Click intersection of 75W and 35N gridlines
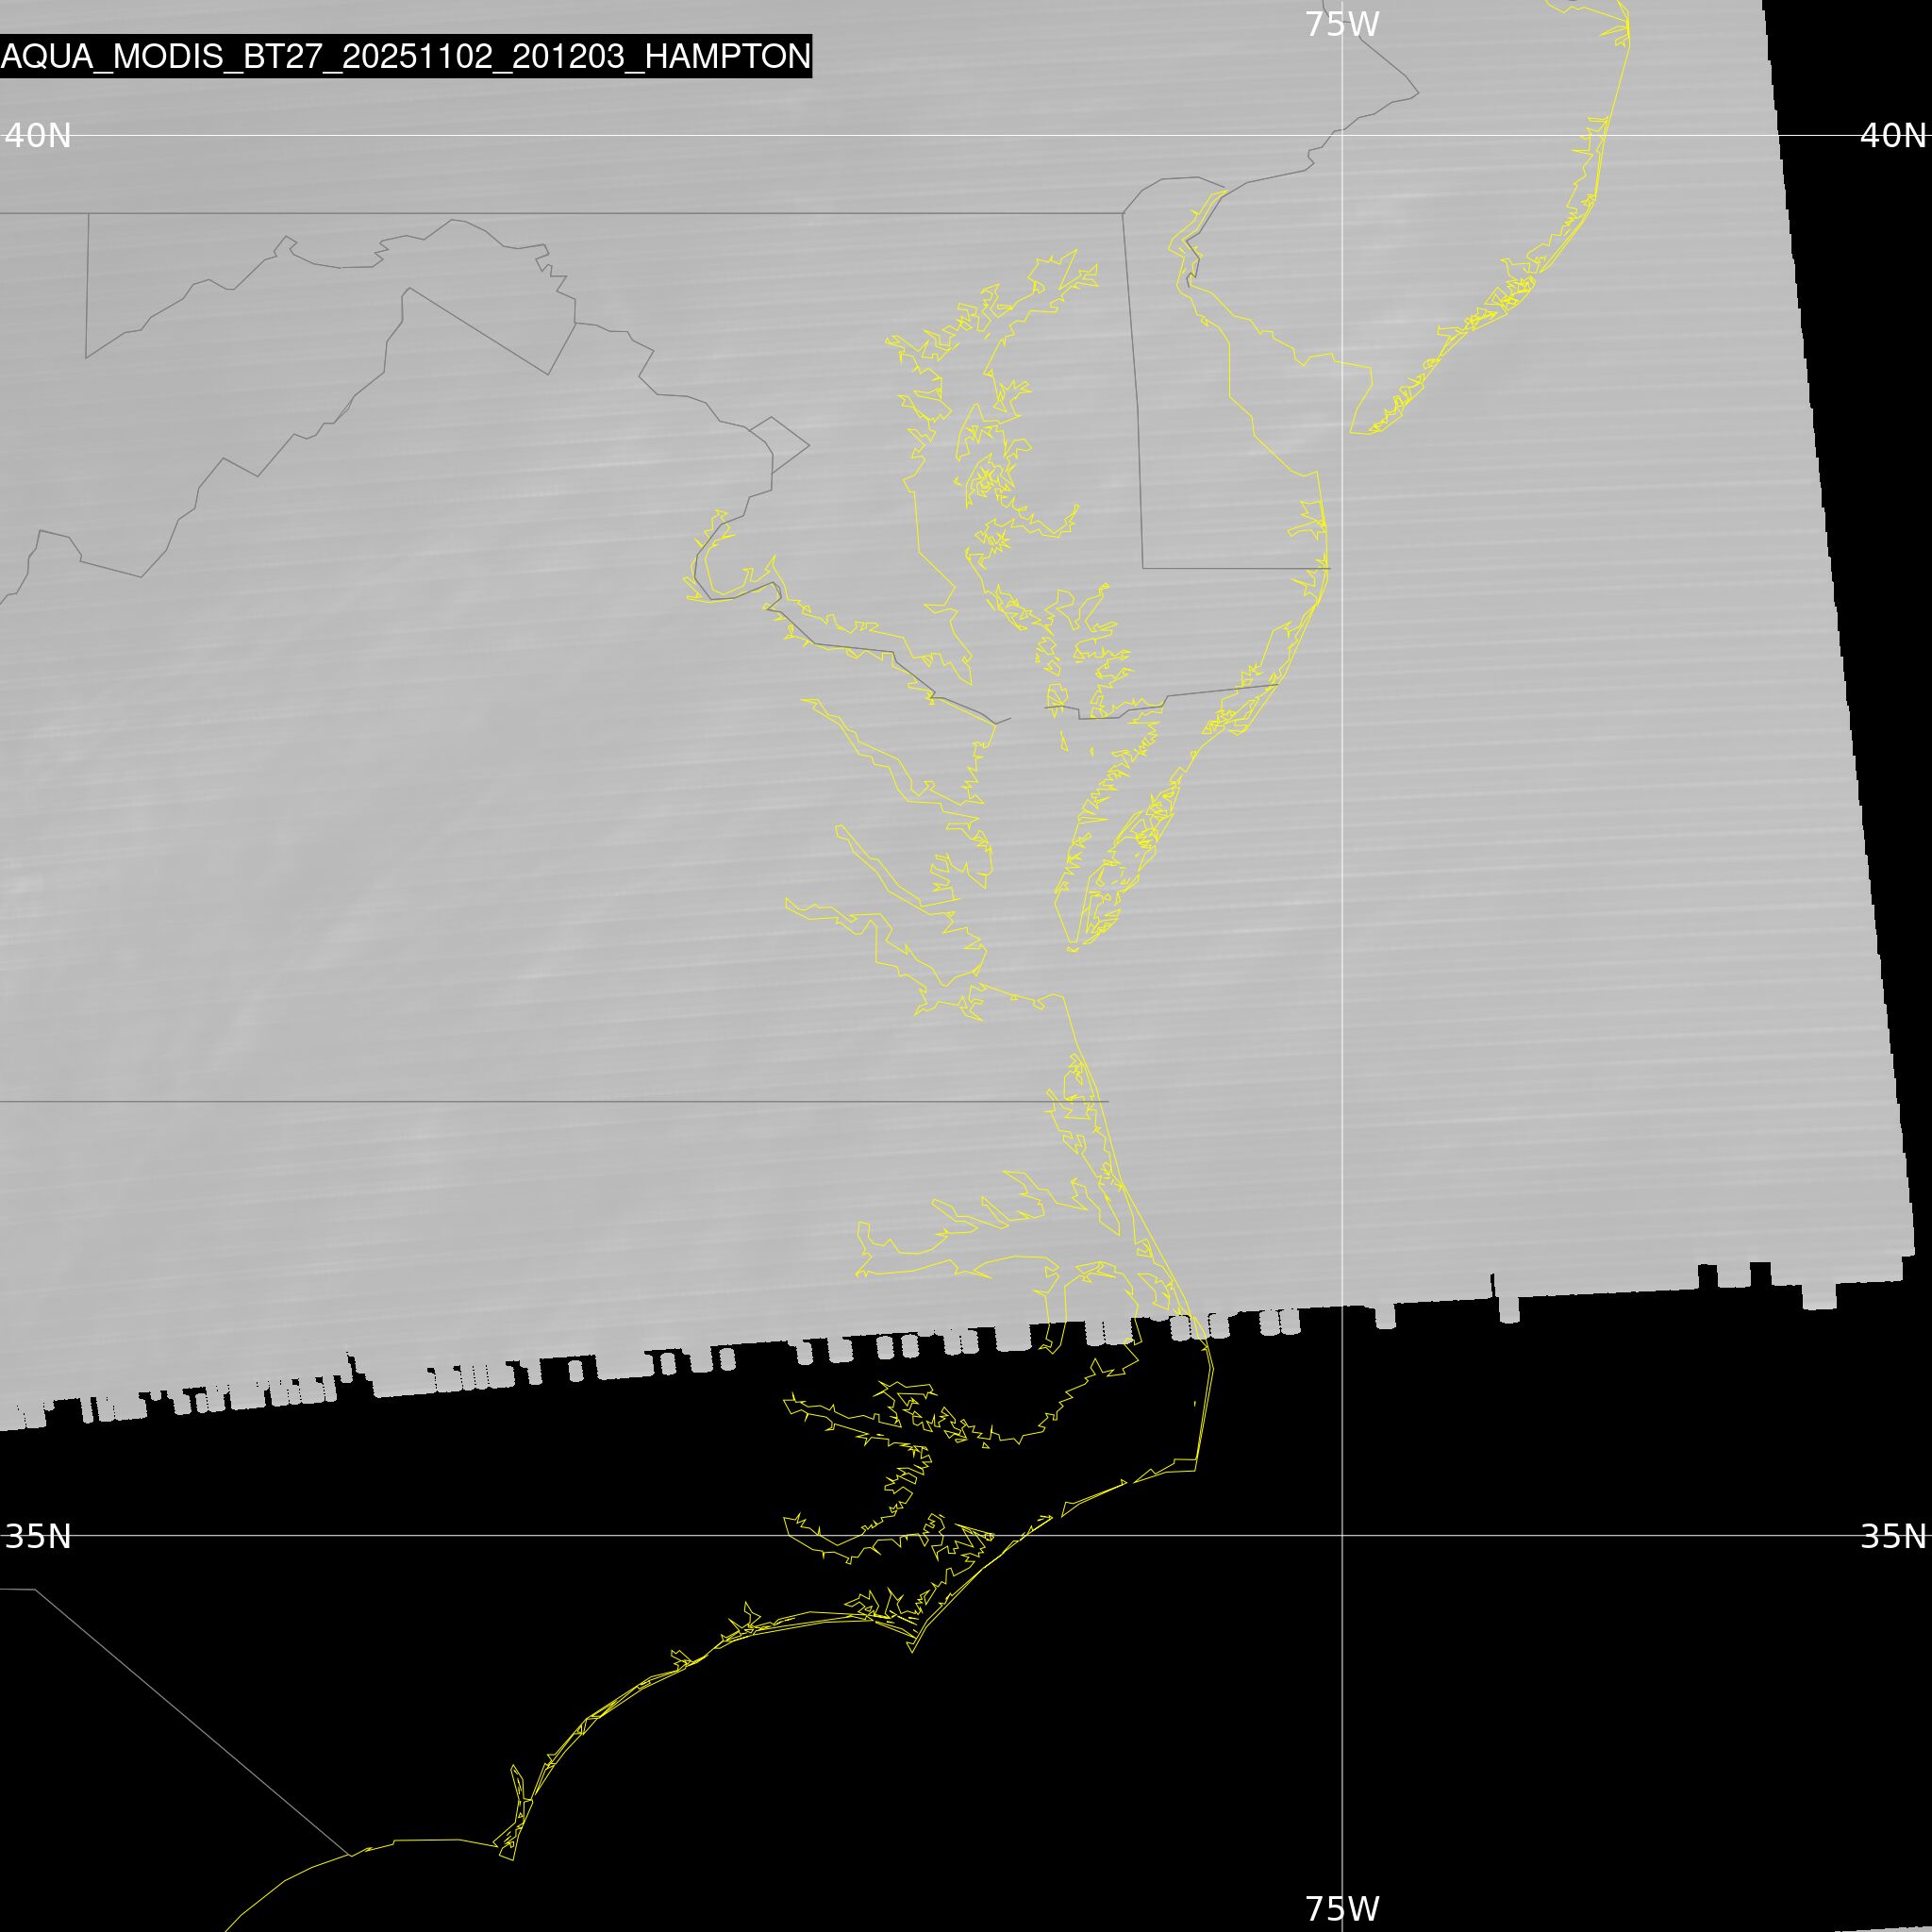The image size is (1932, 1932). point(1342,1535)
